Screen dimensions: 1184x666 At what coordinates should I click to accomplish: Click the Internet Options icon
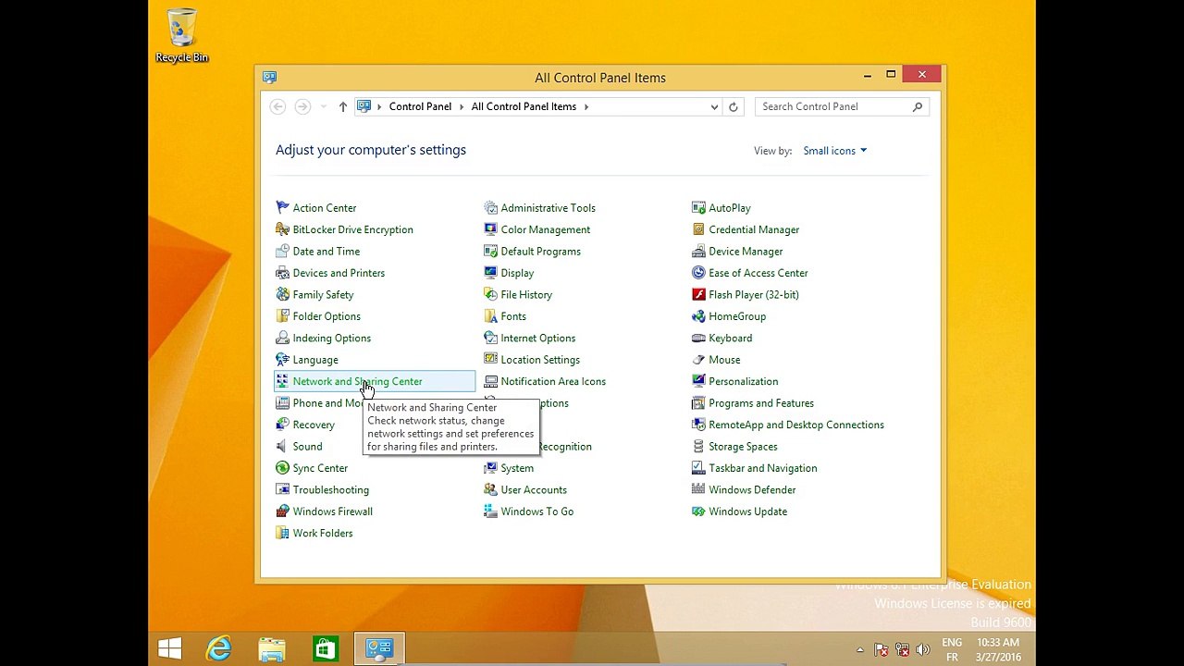(x=490, y=338)
